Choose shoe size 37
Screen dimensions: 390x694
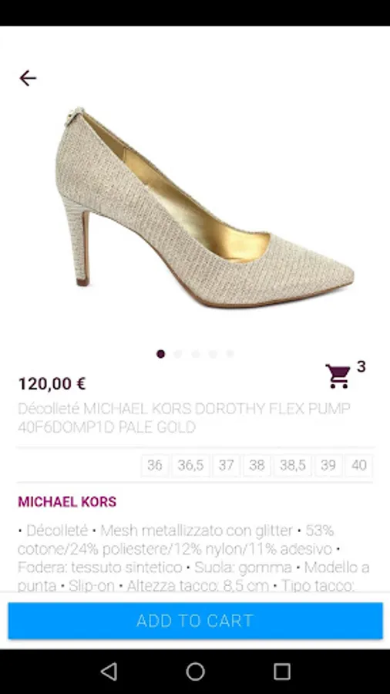tap(226, 465)
